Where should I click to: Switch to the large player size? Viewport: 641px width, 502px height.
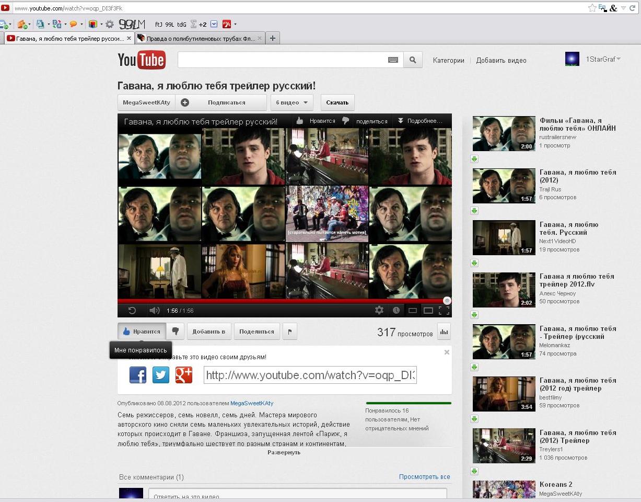[x=428, y=311]
